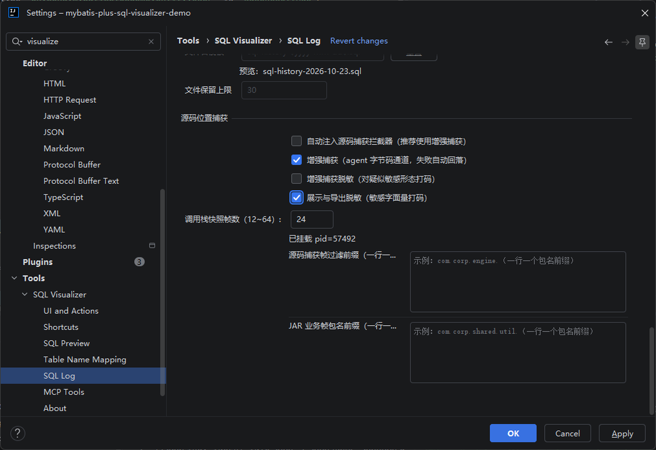Focus the 源码捕获帧过滤前缀 text area

518,282
